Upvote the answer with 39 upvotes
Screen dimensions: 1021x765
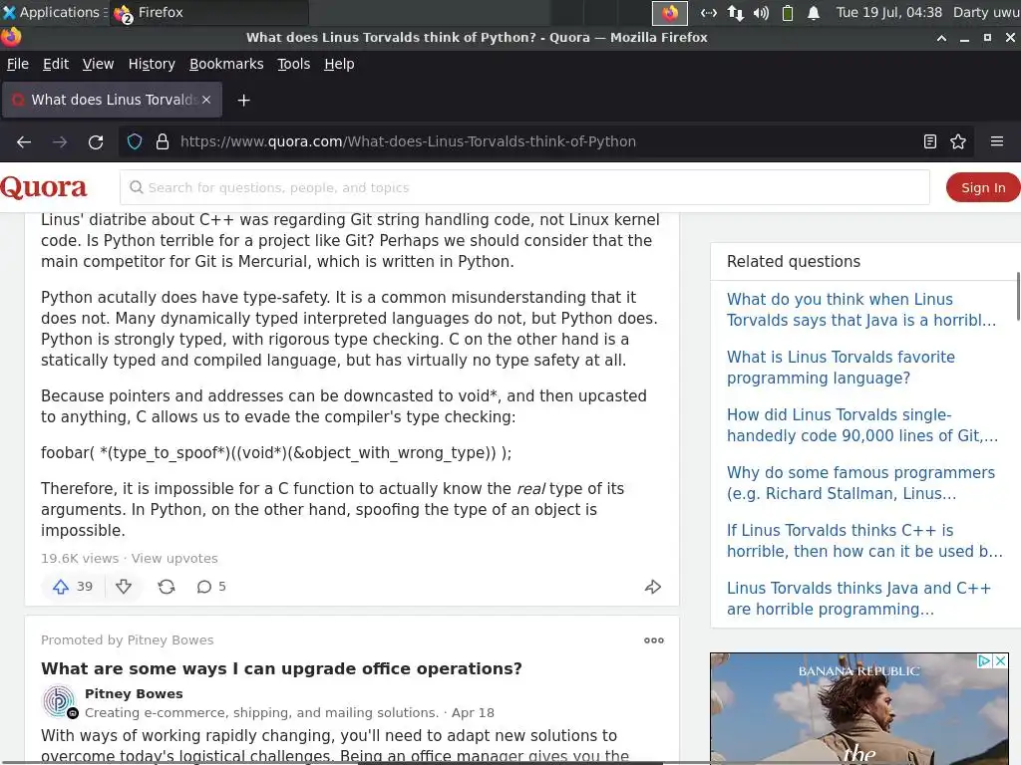coord(72,587)
